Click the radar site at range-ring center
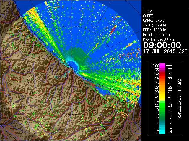The width and height of the screenshot is (189, 141). point(71,70)
